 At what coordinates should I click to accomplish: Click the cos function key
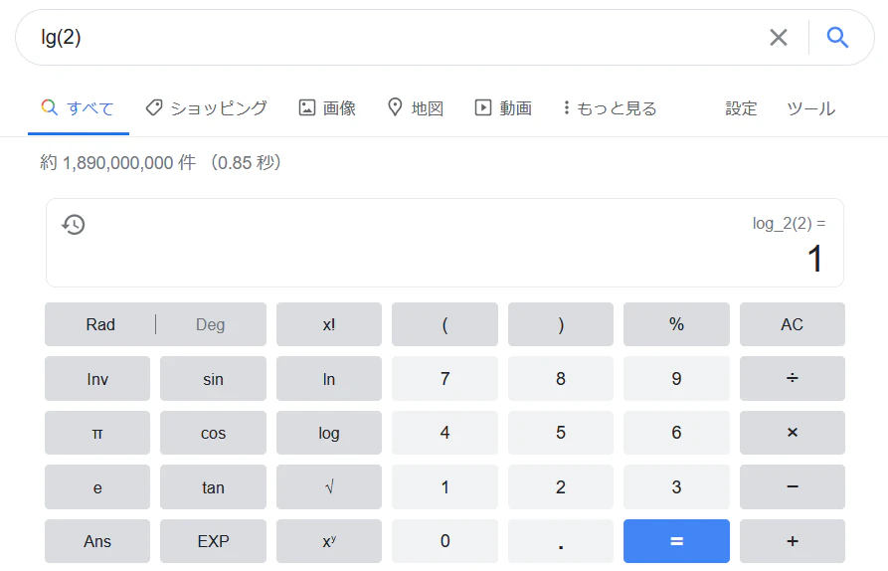(x=213, y=433)
